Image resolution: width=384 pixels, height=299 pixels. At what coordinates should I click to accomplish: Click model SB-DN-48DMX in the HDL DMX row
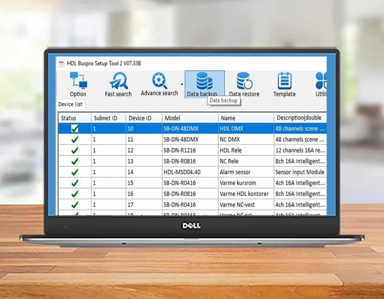pyautogui.click(x=190, y=128)
